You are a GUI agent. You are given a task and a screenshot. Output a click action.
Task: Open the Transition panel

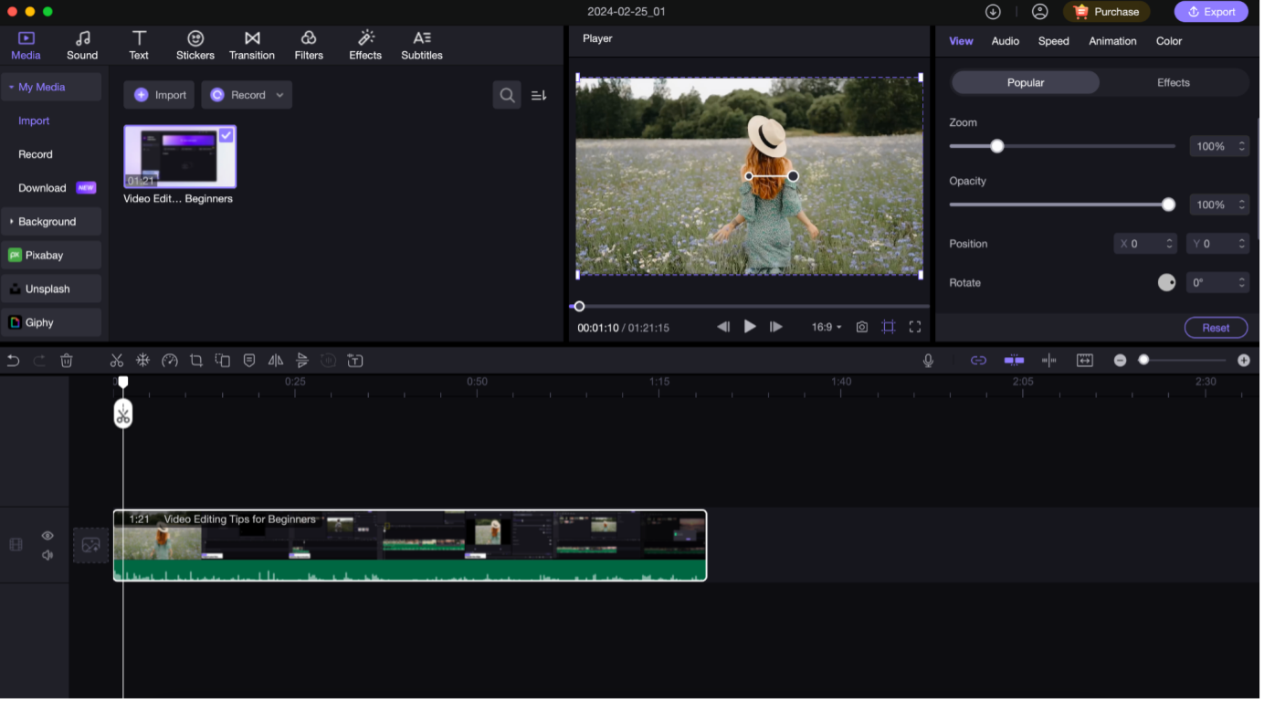tap(252, 45)
